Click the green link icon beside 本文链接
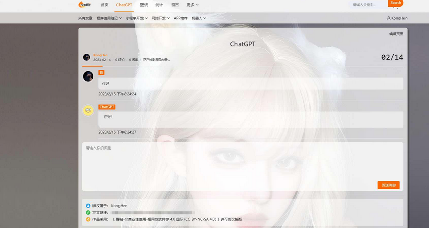This screenshot has height=228, width=429. tap(88, 212)
